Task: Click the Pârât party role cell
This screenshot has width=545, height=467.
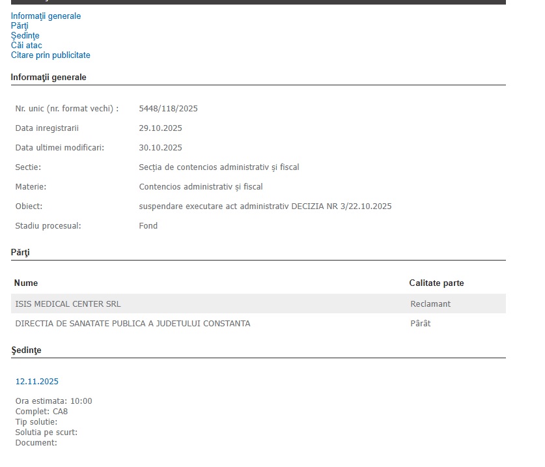Action: [x=421, y=323]
